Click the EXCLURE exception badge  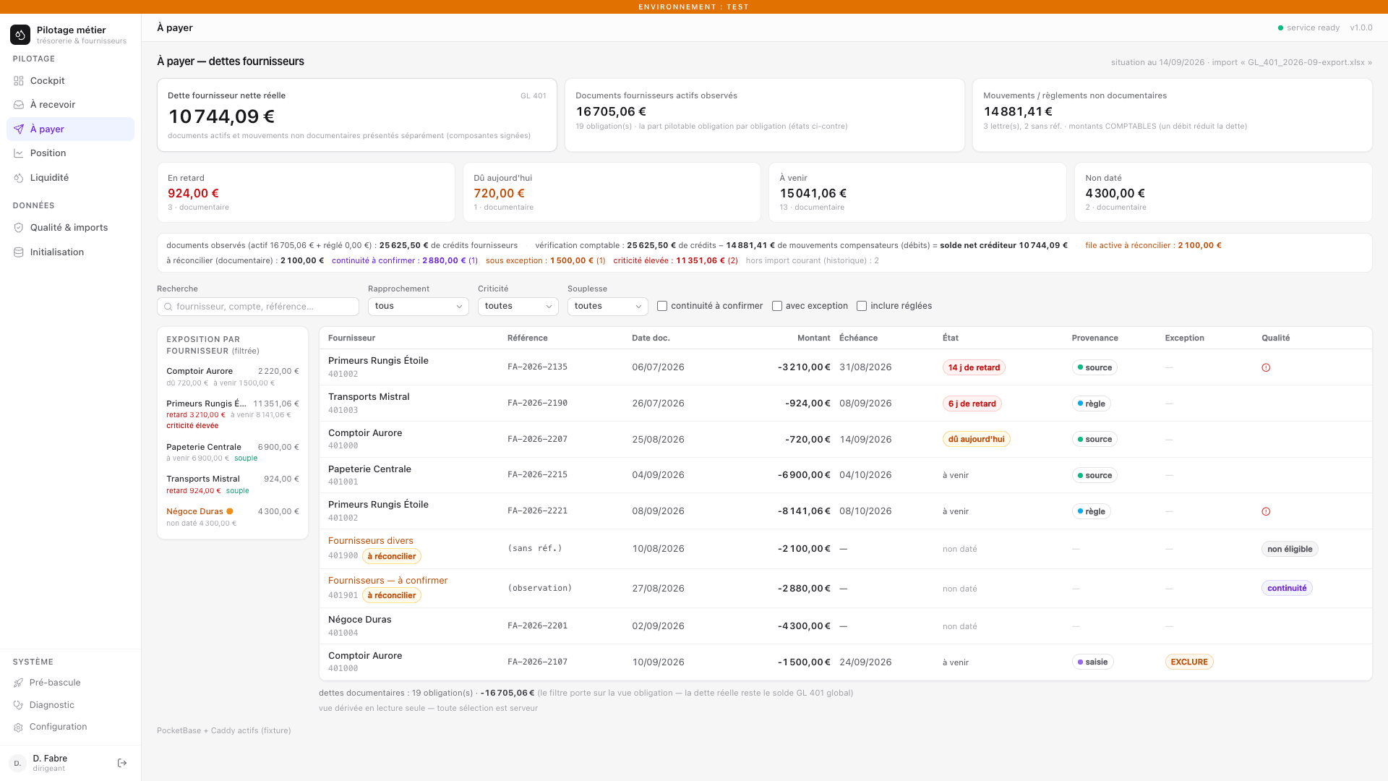click(1189, 662)
